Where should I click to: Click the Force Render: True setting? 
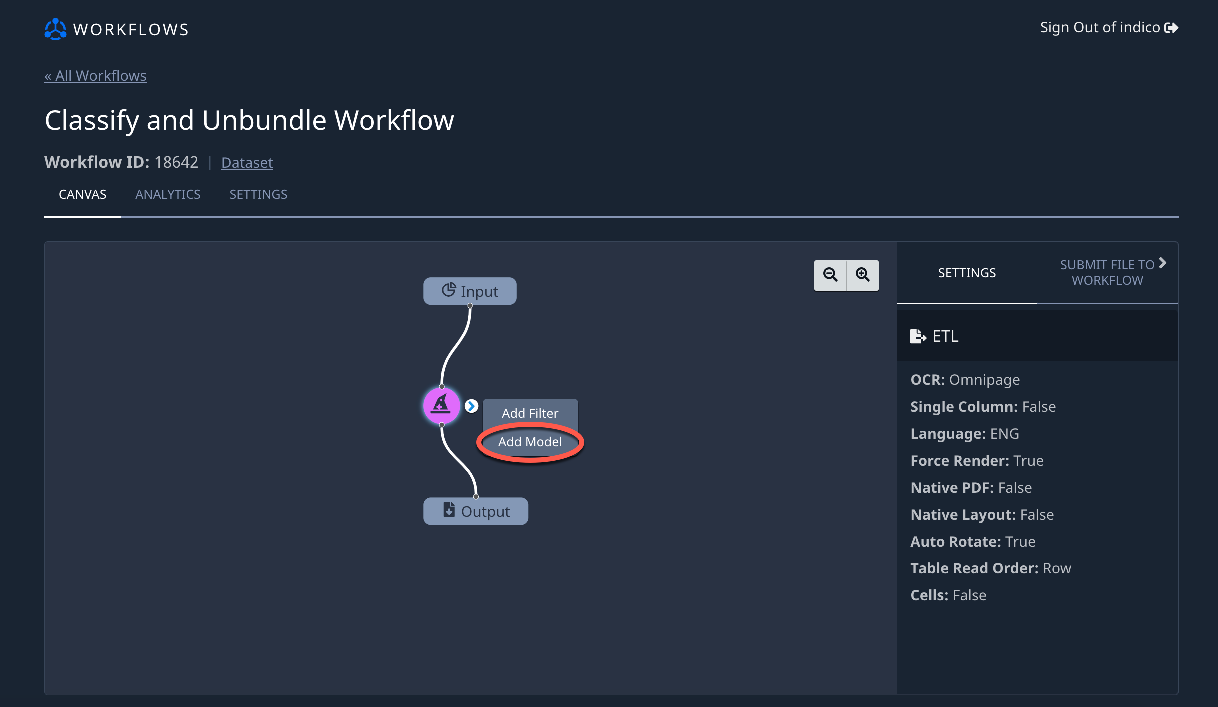977,461
